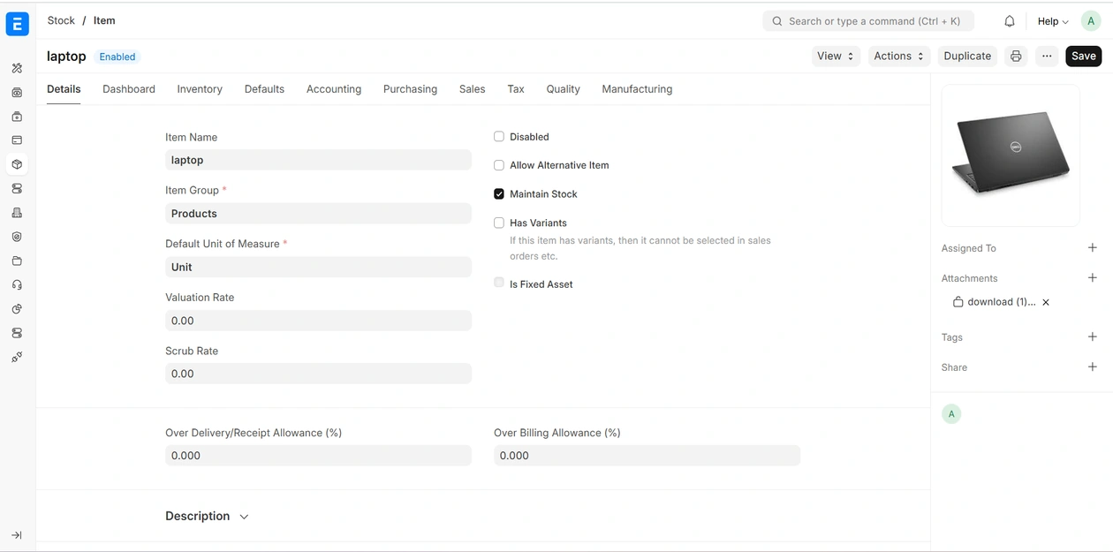Open the Manufacturing tab
Image resolution: width=1113 pixels, height=552 pixels.
[x=637, y=89]
